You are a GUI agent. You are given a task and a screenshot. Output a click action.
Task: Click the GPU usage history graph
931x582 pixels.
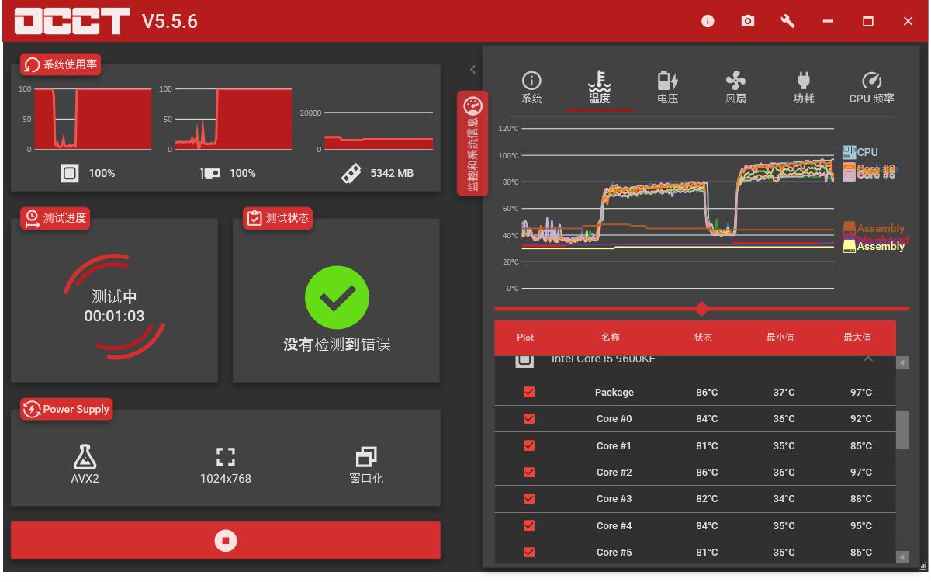pos(234,119)
